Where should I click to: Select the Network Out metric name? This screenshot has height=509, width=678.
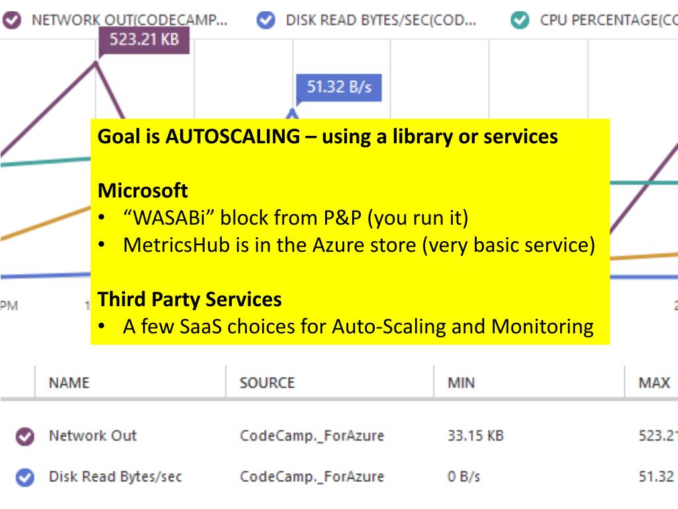tap(93, 435)
